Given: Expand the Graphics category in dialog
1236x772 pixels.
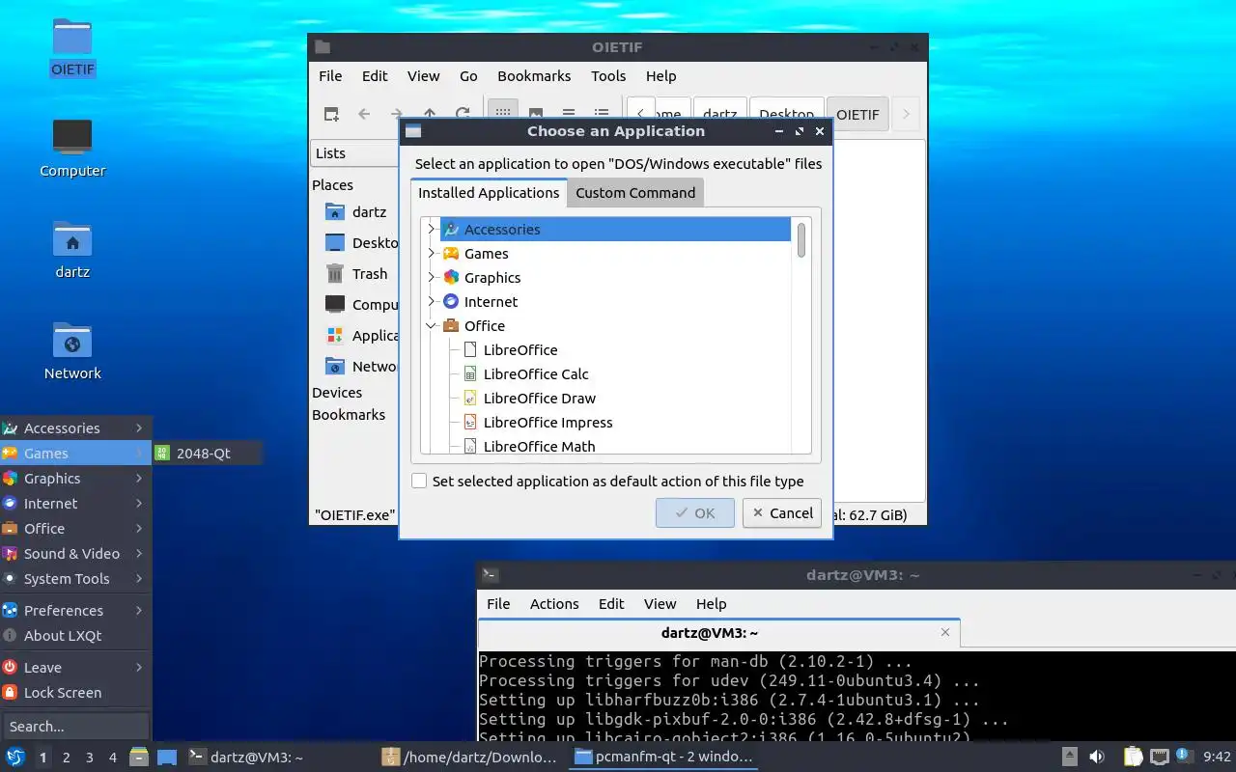Looking at the screenshot, I should (x=432, y=277).
